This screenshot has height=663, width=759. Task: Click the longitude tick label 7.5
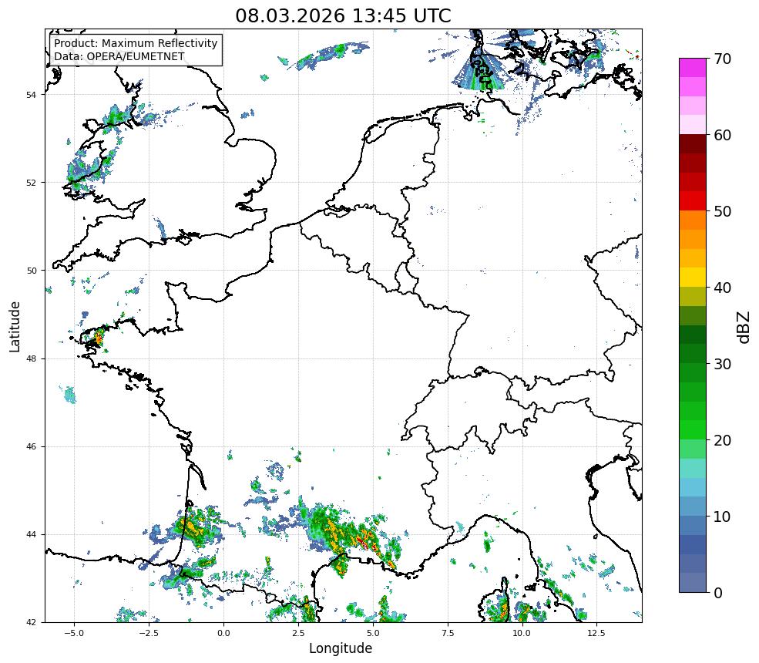[x=448, y=633]
